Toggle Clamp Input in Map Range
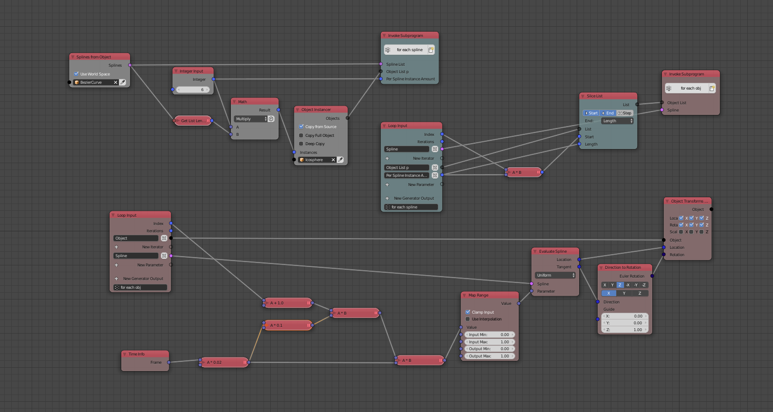The image size is (773, 412). (468, 312)
